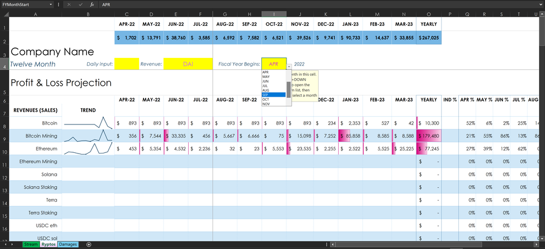Open the Insert Function fx dialog
Viewport: 545px width, 249px height.
[x=92, y=4]
